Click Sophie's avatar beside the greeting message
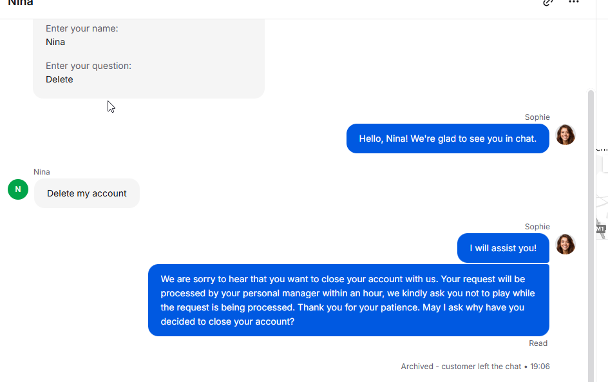The height and width of the screenshot is (382, 608). tap(565, 135)
